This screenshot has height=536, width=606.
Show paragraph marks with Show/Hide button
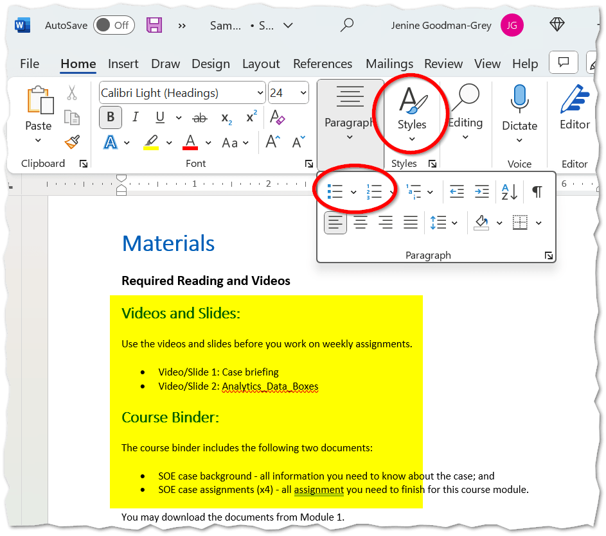tap(537, 191)
